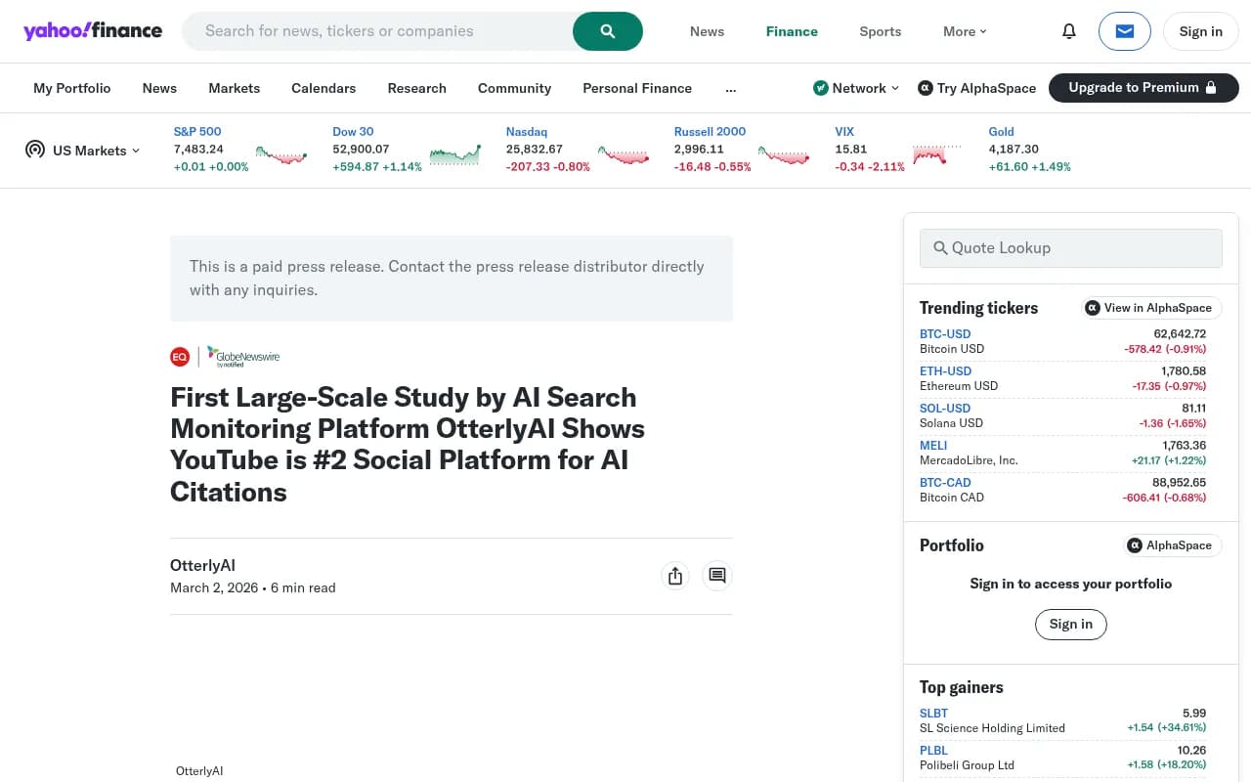Open ETH-USD trending ticker
The image size is (1251, 782).
pyautogui.click(x=945, y=371)
